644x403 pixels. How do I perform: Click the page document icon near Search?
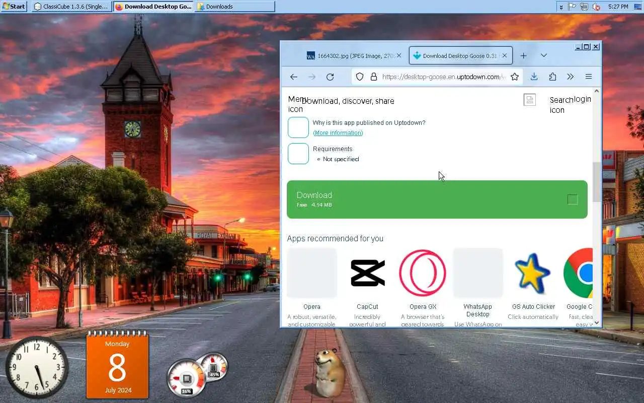(x=530, y=100)
